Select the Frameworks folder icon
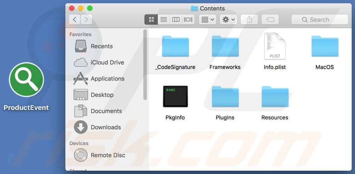Screen dimensions: 355x174 point(225,46)
